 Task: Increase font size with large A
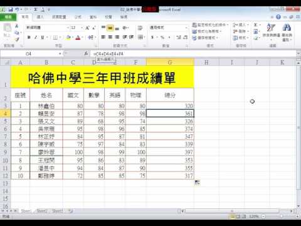tap(87, 28)
